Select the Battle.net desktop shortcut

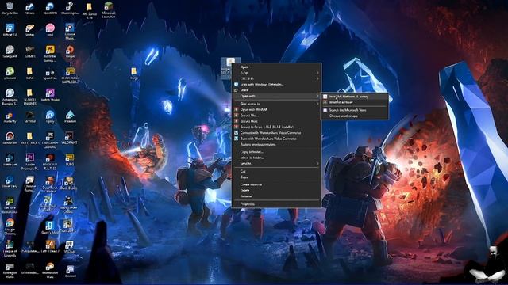click(10, 160)
